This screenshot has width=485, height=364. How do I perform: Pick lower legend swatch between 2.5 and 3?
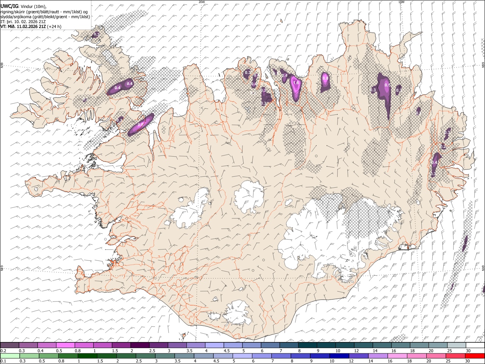point(145,356)
